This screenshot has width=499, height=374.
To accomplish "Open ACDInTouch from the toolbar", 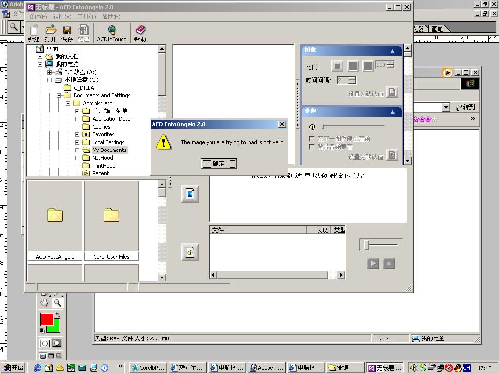I will click(112, 33).
